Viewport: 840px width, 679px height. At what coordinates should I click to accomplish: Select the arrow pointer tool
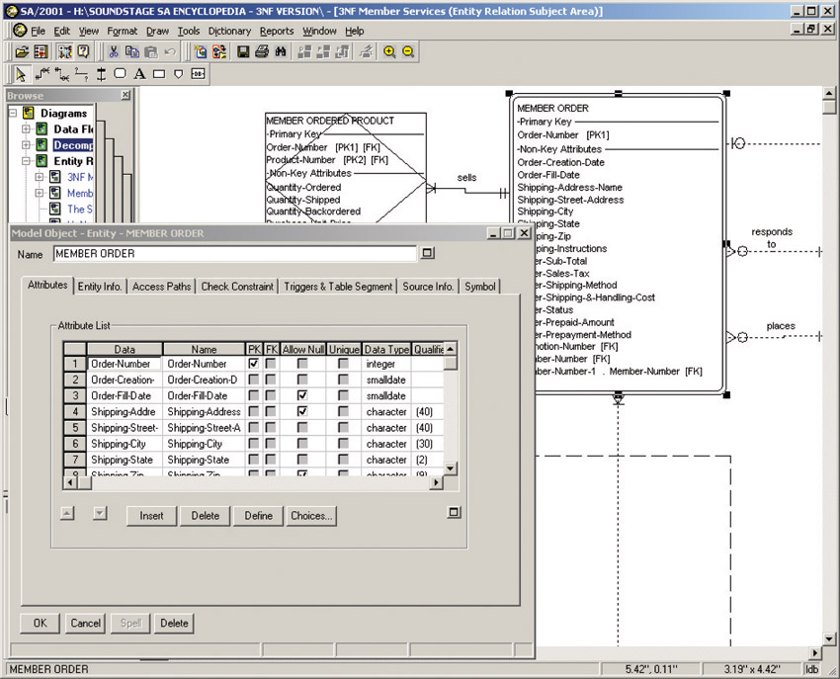pyautogui.click(x=22, y=74)
